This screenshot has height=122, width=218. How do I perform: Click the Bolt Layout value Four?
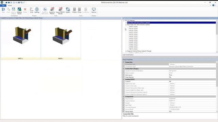[192, 75]
